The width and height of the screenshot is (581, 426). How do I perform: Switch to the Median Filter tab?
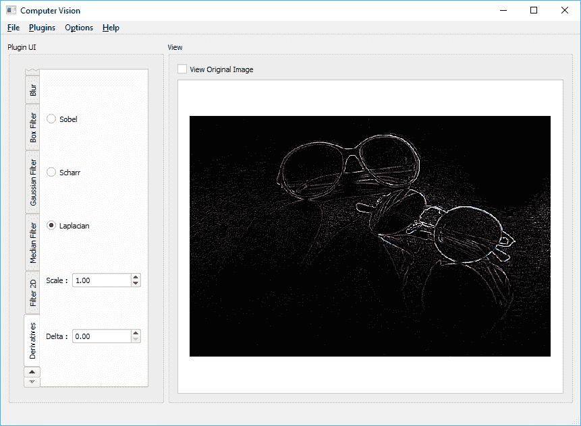pos(32,243)
